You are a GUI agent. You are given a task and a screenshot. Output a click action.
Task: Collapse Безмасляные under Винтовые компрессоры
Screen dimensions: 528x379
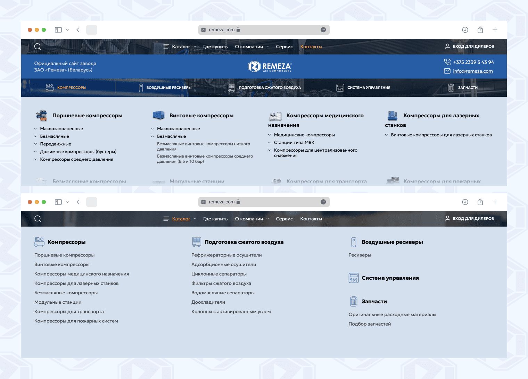click(152, 136)
